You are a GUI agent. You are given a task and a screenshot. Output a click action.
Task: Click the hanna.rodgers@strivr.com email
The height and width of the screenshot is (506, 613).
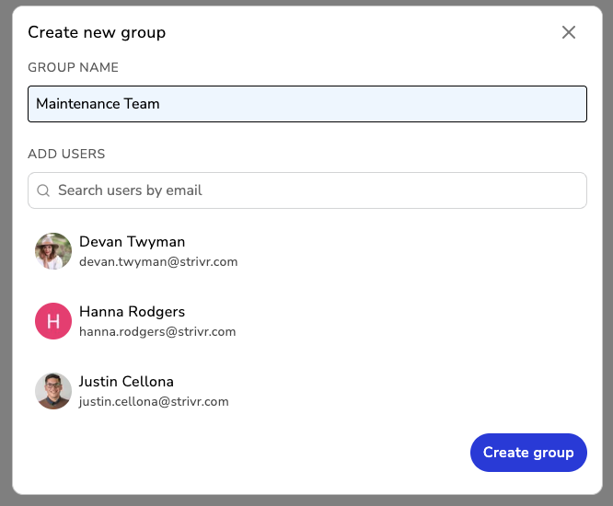pyautogui.click(x=157, y=332)
